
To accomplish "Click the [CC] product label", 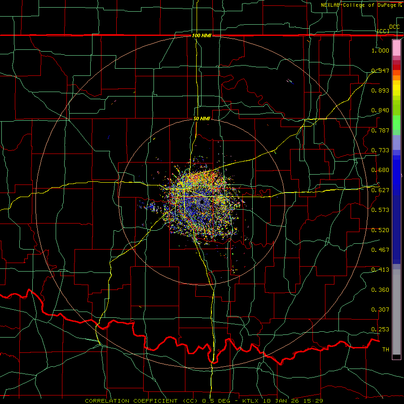I will pos(383,31).
